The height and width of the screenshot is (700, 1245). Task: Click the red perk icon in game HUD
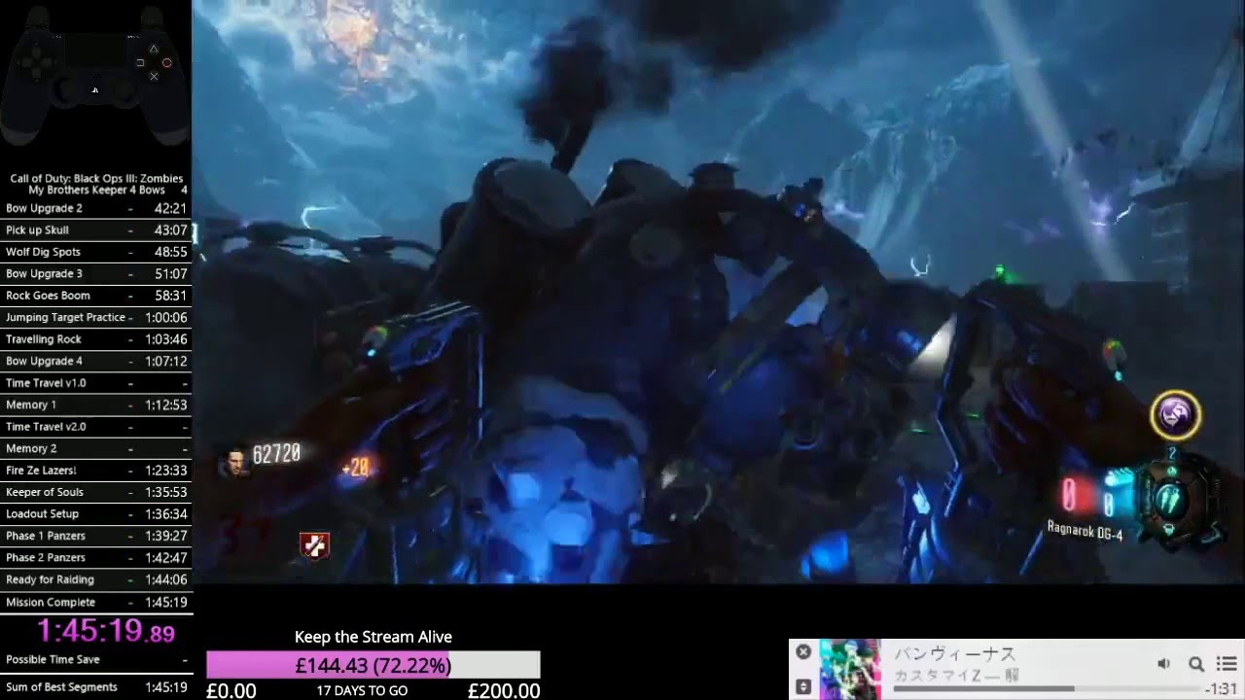(x=313, y=545)
